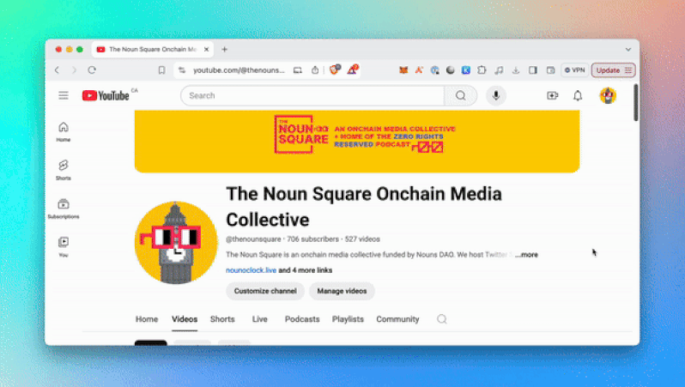Open the notifications bell

pyautogui.click(x=578, y=95)
